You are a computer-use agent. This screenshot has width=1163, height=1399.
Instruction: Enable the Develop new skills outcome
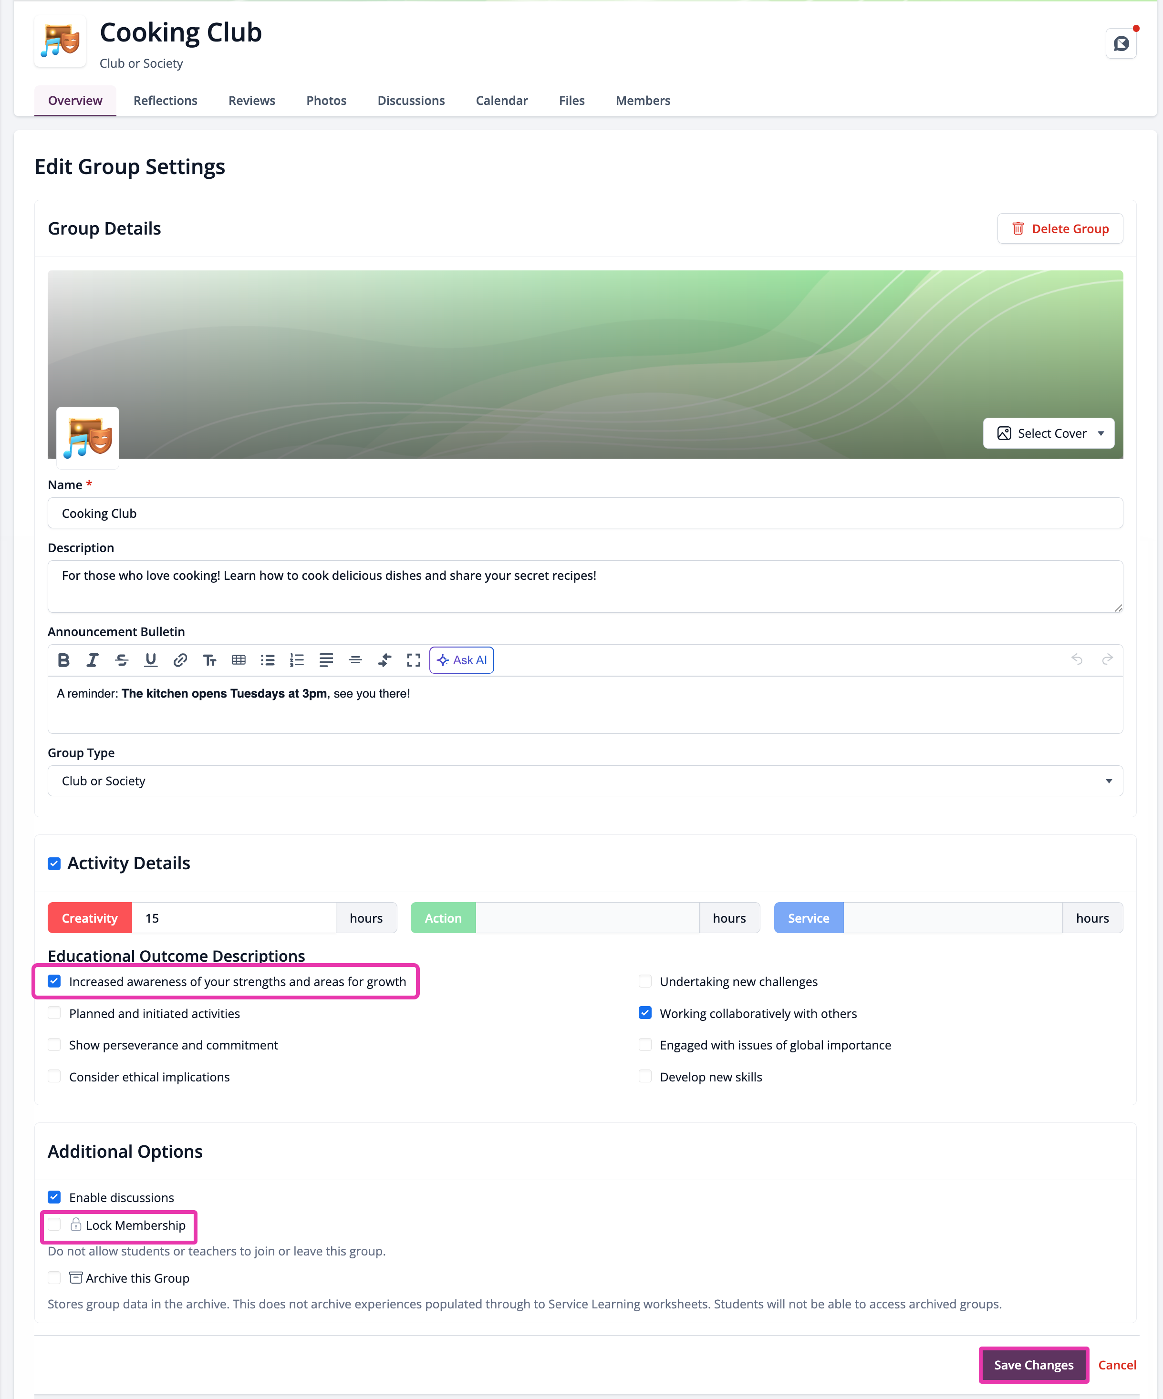[x=645, y=1076]
